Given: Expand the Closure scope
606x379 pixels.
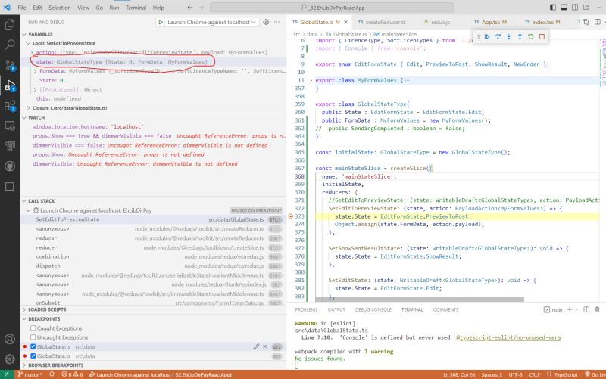Looking at the screenshot, I should [28, 108].
